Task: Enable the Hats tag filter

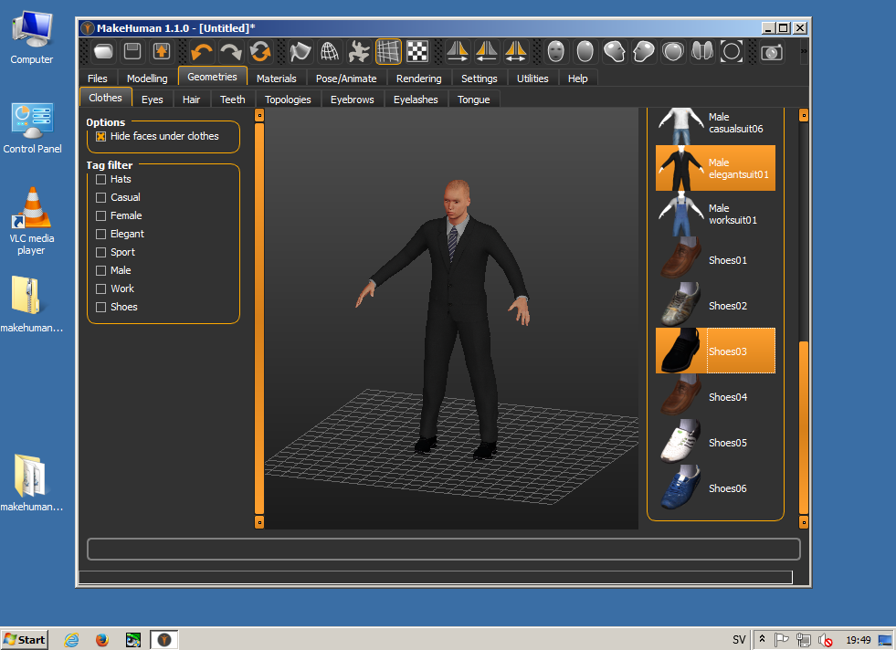Action: click(101, 179)
